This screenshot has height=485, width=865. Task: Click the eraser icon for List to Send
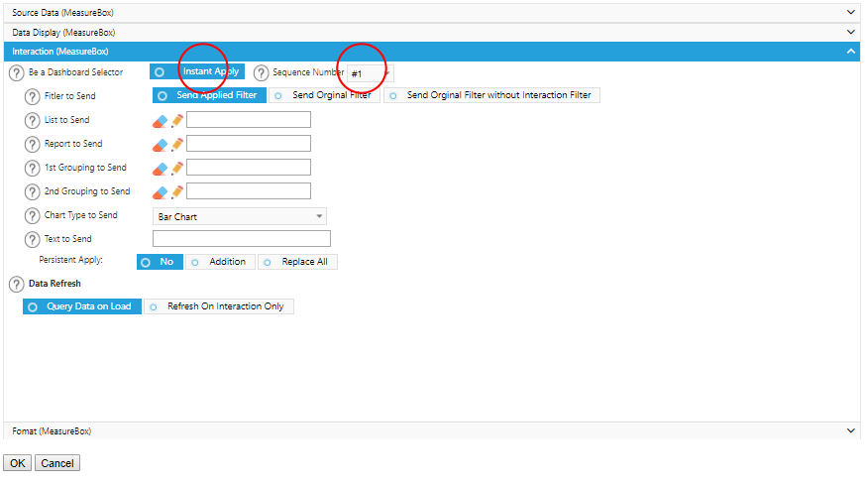[161, 120]
